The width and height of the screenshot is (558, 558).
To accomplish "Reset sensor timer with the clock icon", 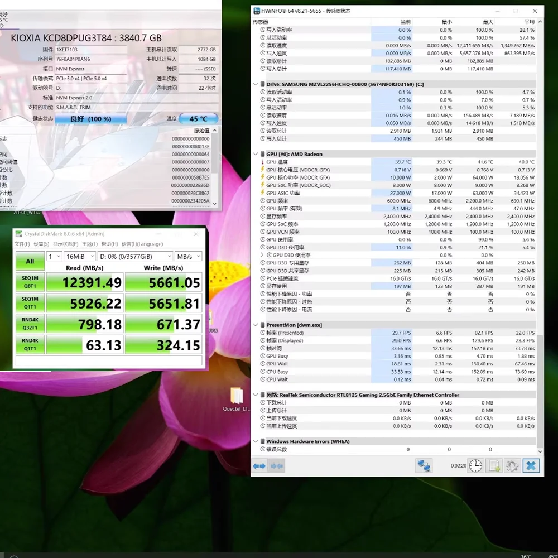I will [475, 465].
